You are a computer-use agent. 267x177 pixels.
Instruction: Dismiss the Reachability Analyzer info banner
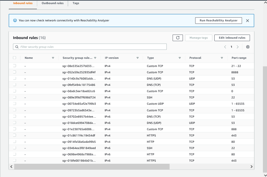point(247,20)
